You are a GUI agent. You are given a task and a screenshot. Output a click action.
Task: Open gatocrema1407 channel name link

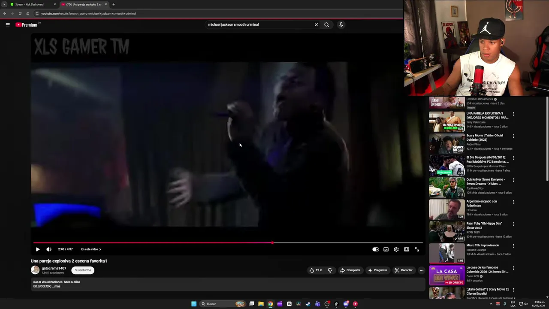coord(54,268)
